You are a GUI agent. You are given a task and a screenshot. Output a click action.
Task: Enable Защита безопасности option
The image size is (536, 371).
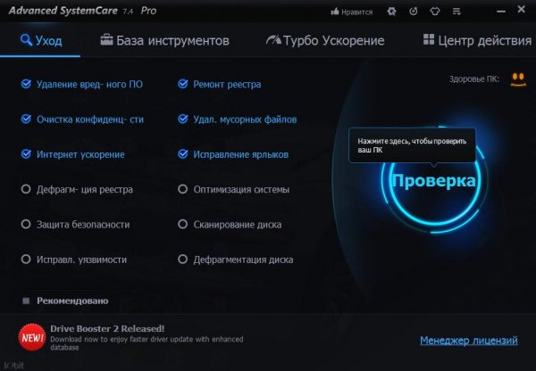coord(26,224)
